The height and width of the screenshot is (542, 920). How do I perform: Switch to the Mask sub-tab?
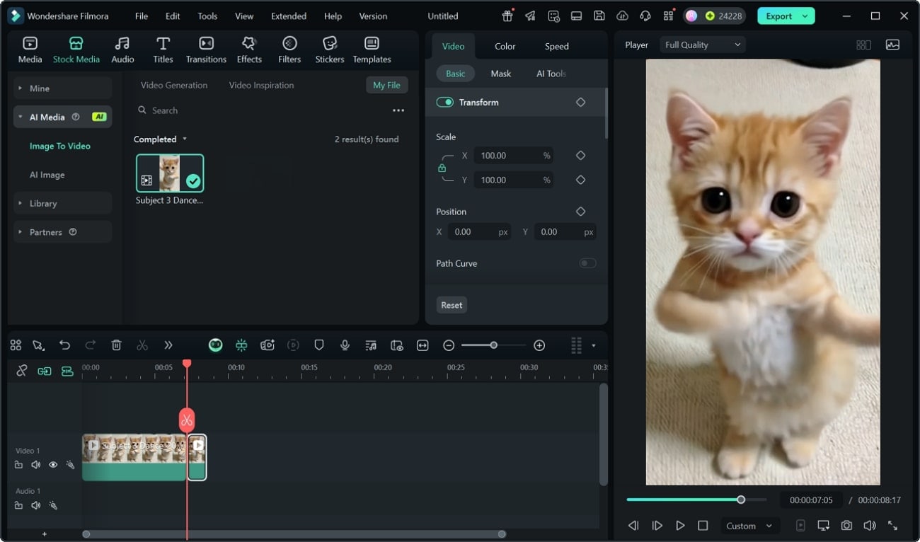(500, 74)
